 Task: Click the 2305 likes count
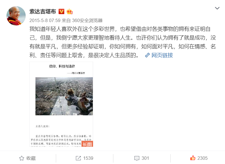click(202, 158)
